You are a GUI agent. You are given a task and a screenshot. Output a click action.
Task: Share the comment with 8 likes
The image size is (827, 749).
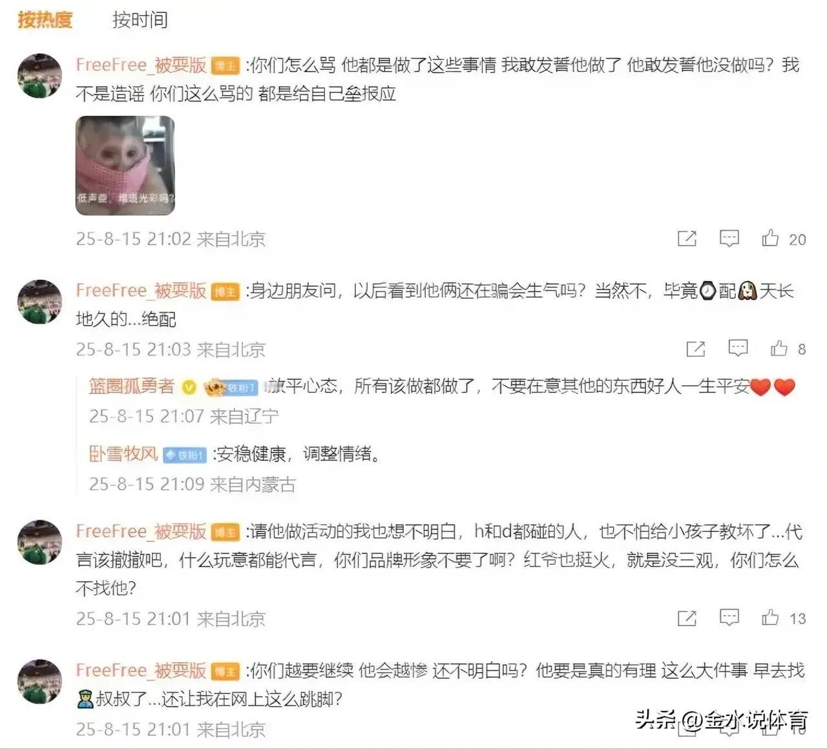point(695,349)
